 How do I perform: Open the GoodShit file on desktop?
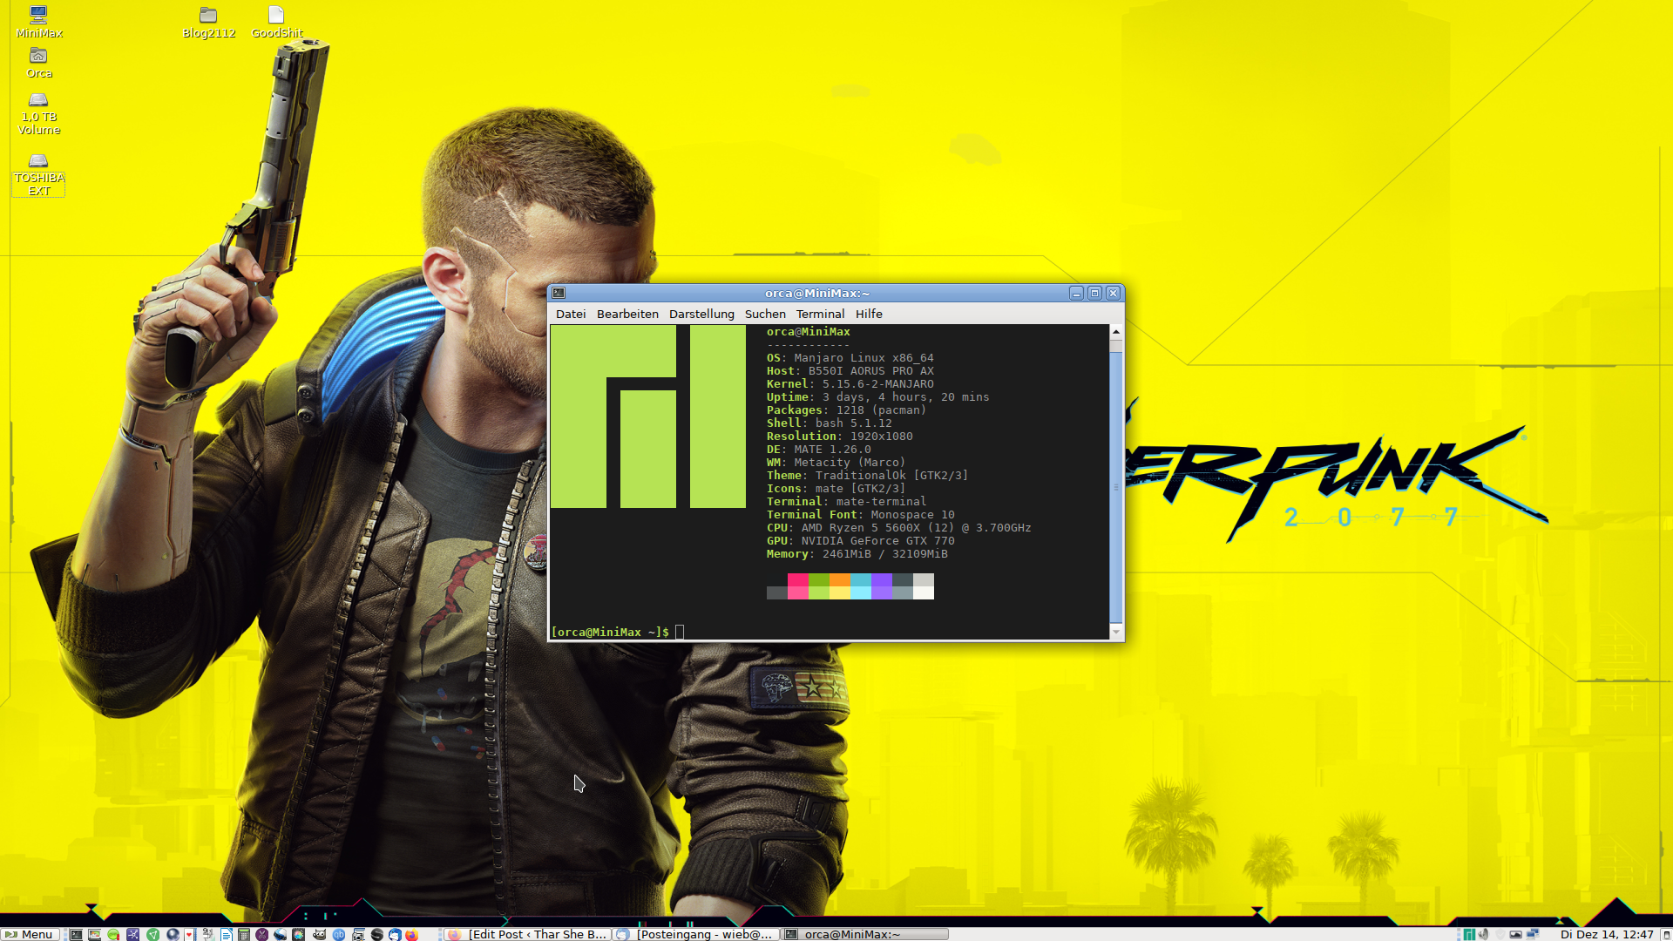point(277,22)
